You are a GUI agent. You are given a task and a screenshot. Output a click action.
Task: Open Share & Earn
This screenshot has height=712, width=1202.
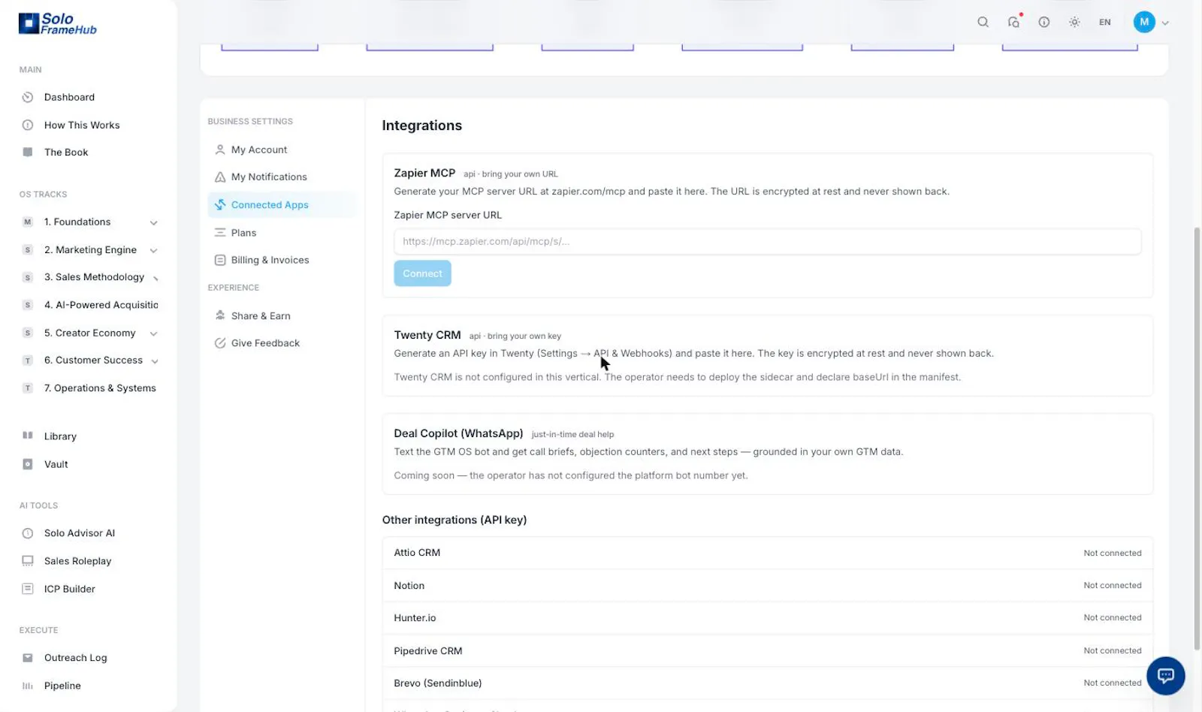tap(261, 315)
